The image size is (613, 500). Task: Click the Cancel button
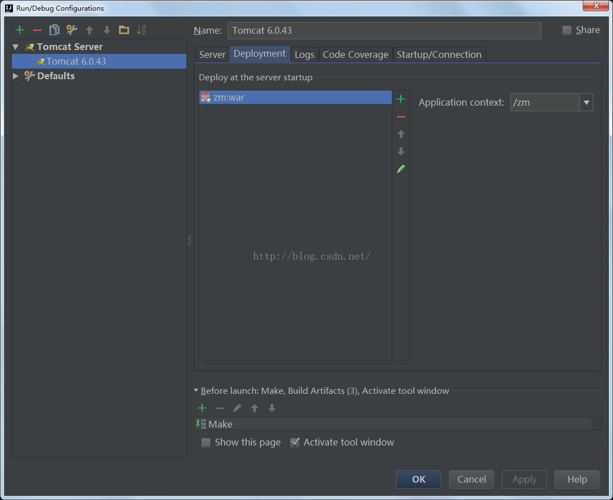click(x=472, y=479)
